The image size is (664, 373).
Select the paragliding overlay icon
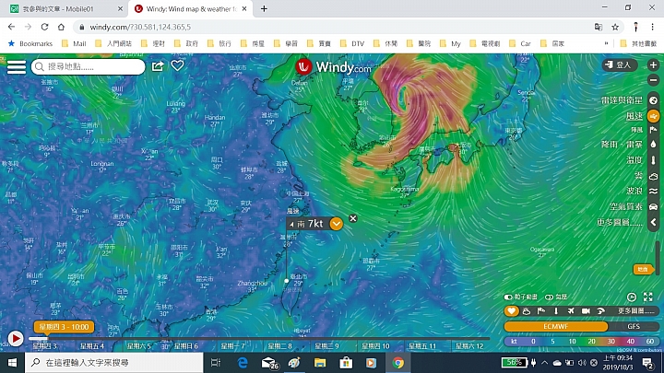(600, 311)
